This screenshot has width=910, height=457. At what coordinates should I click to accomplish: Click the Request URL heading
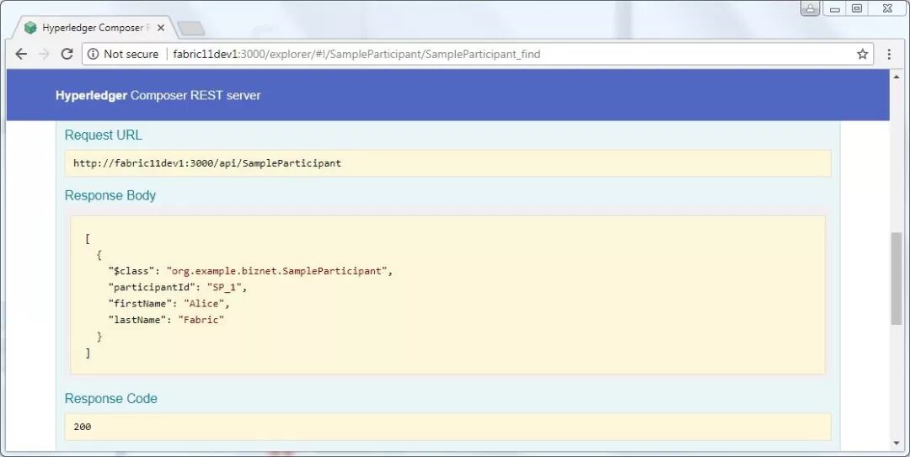(x=104, y=136)
